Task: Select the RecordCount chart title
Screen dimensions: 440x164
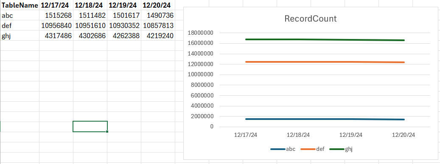Action: [310, 19]
